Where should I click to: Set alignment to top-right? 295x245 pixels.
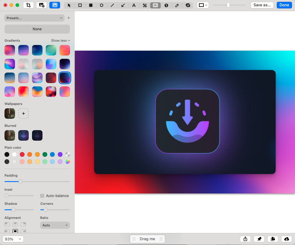(x=23, y=224)
